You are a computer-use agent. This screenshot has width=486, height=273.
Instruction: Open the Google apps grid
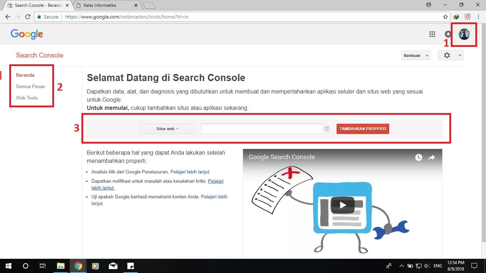(432, 34)
